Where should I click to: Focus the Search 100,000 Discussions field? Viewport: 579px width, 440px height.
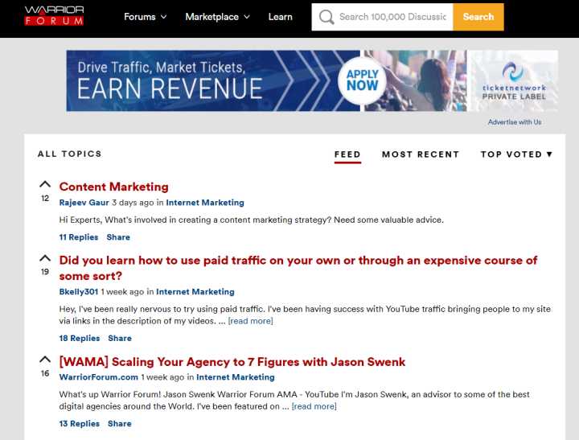point(392,17)
